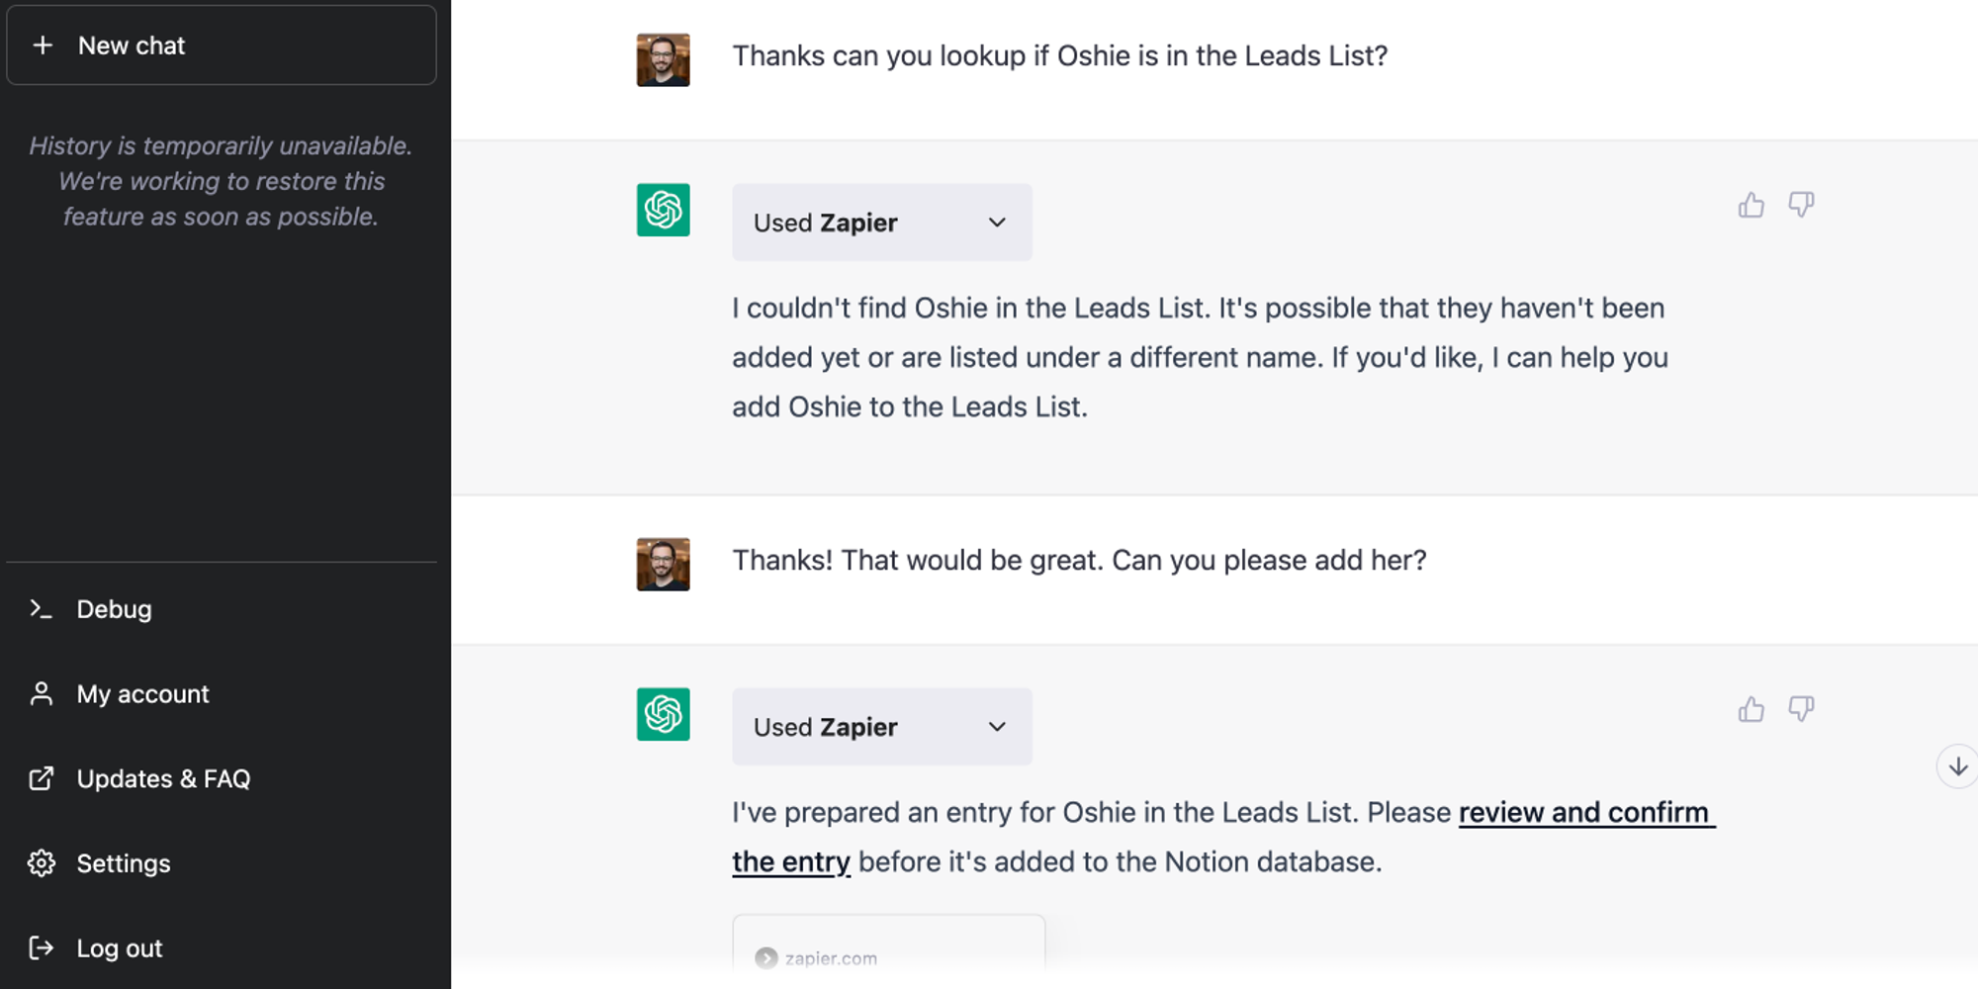The image size is (1978, 989).
Task: Click the Log out icon in sidebar
Action: (x=42, y=947)
